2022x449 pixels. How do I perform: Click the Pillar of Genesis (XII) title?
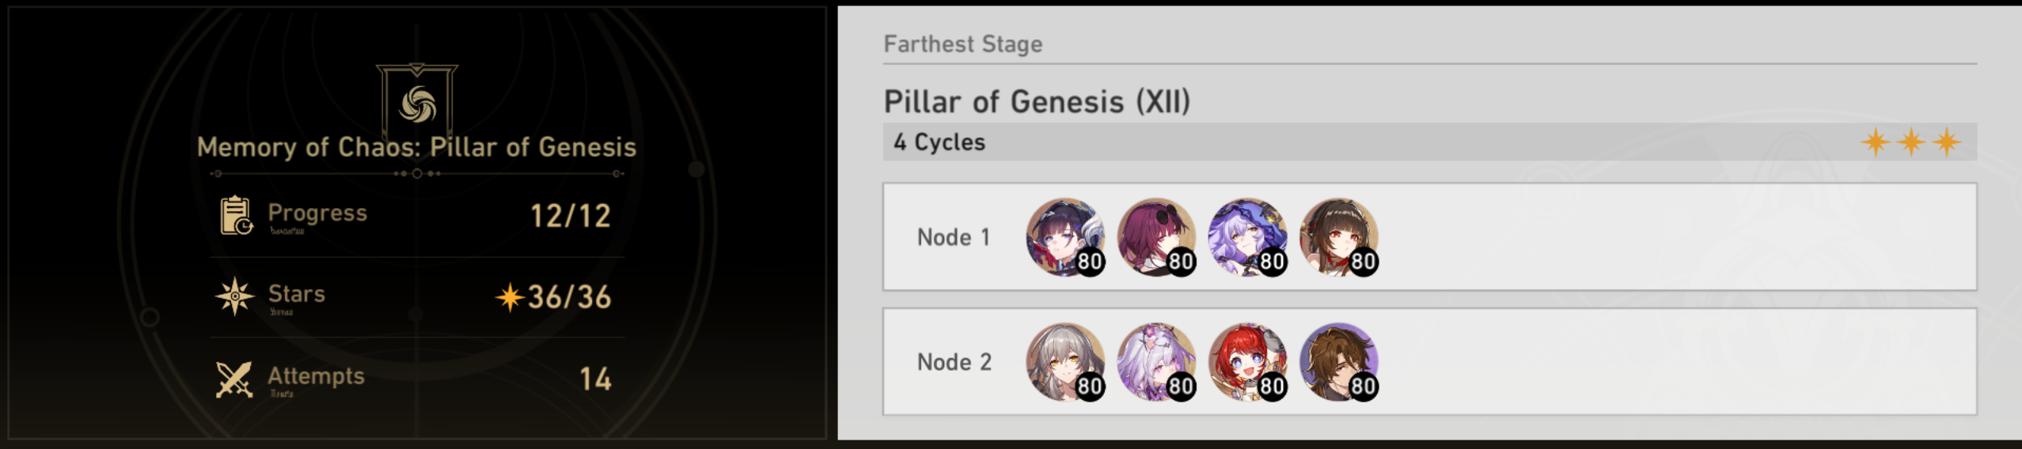[x=1037, y=102]
